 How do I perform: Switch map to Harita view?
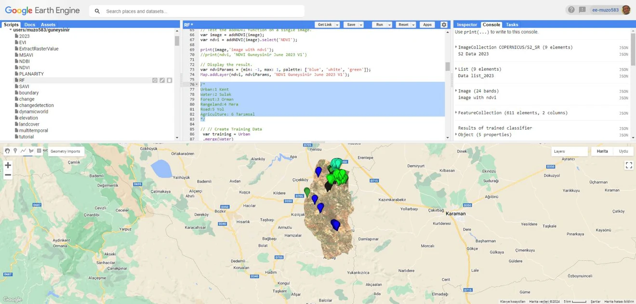(602, 151)
